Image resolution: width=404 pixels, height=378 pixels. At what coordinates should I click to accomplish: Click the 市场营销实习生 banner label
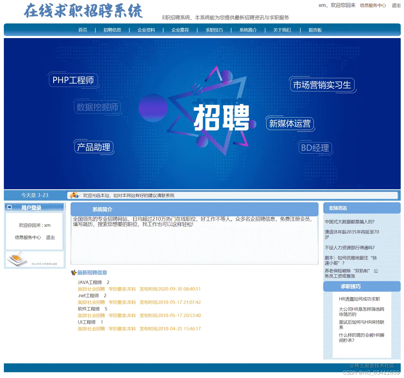[x=322, y=85]
